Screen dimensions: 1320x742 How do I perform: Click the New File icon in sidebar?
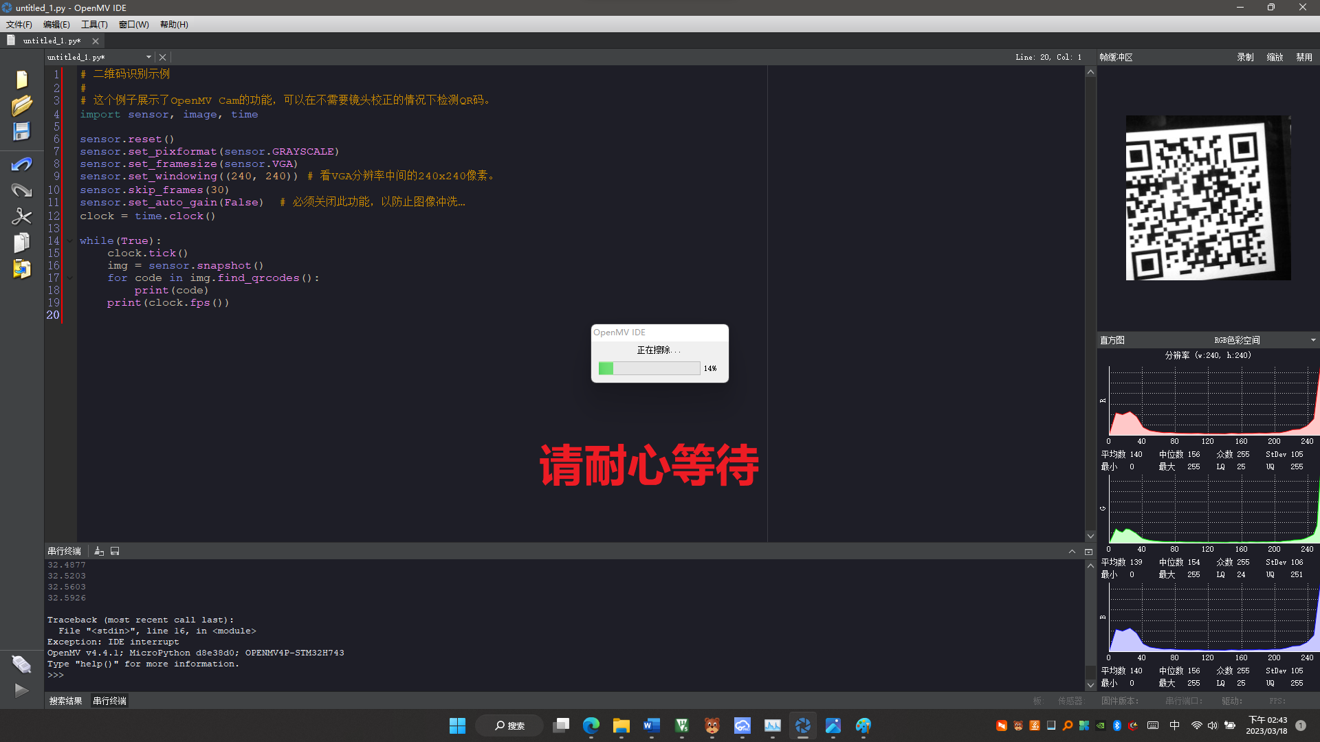tap(21, 80)
